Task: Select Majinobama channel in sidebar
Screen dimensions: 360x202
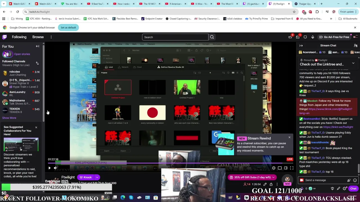Action: coord(21,102)
